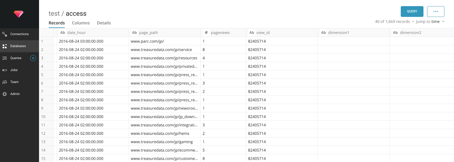Click the dimension2 column header
454x162 pixels.
(x=422, y=33)
